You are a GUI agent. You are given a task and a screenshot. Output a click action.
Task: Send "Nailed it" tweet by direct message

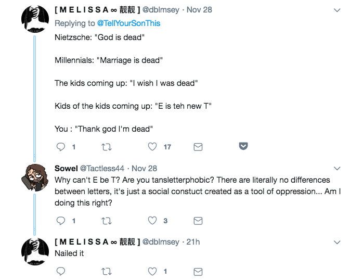tap(198, 271)
